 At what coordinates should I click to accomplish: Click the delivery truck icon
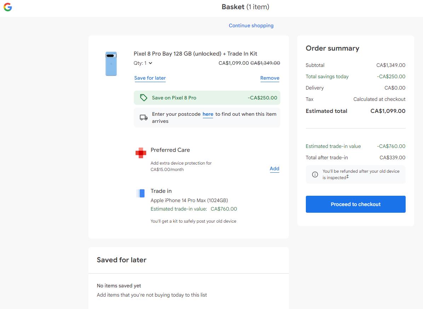click(143, 118)
